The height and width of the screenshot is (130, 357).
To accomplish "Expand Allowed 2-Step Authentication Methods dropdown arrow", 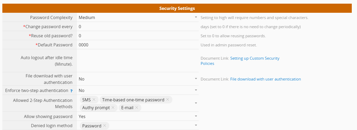I will pyautogui.click(x=196, y=103).
